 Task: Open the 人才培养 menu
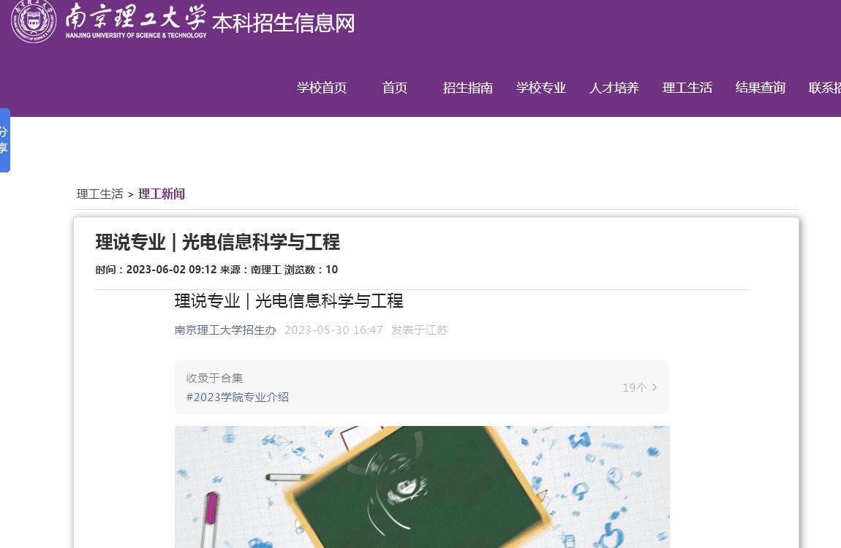pyautogui.click(x=614, y=88)
